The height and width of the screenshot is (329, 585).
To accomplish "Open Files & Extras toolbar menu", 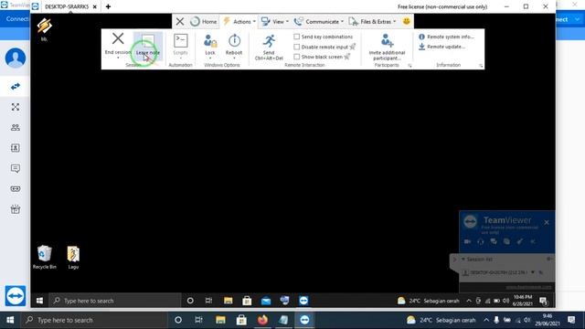I will tap(372, 22).
